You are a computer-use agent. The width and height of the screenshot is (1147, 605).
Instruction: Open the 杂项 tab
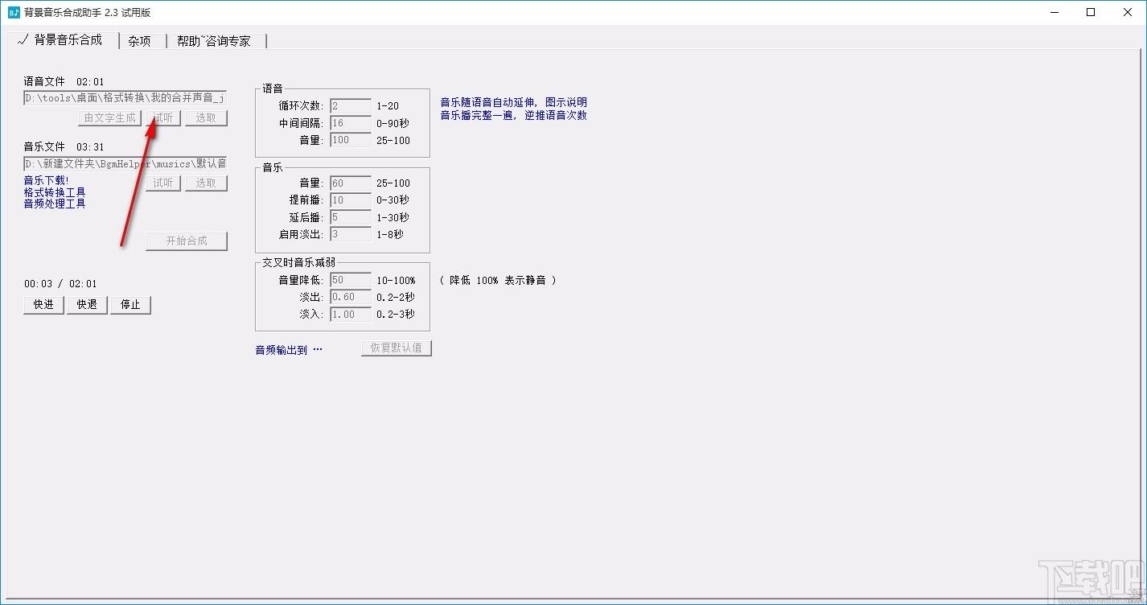[x=140, y=41]
